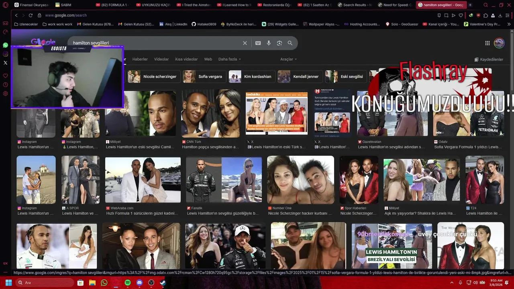Switch to the Web results tab
The image size is (514, 289).
[208, 59]
